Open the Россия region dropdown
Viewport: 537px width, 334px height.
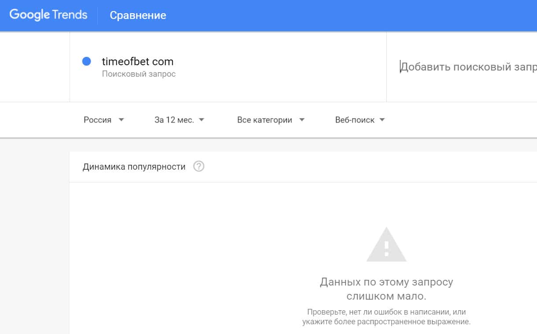[98, 120]
